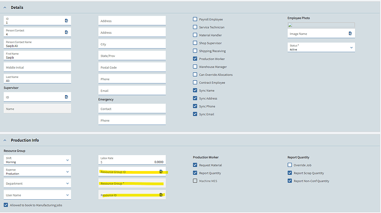The image size is (381, 213).
Task: Collapse the Details section
Action: 5,8
